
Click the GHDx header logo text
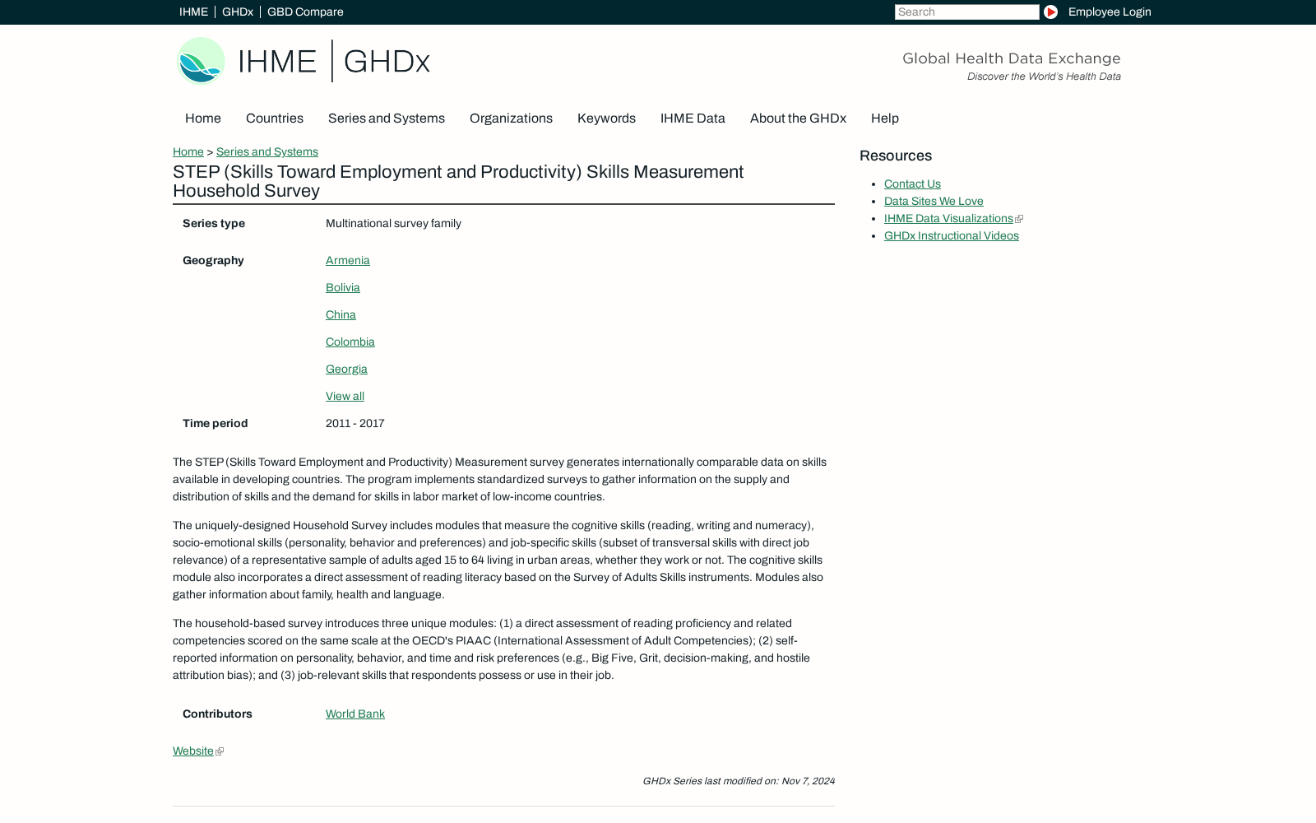(387, 62)
